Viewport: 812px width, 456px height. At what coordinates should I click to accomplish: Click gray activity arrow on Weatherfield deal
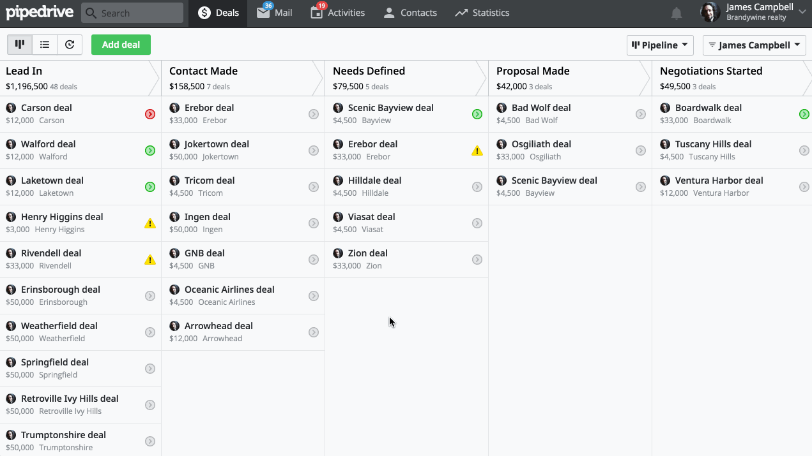pyautogui.click(x=150, y=332)
